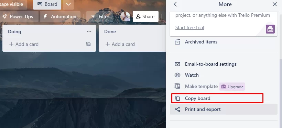Click the eye icon next to Watch

tap(177, 75)
